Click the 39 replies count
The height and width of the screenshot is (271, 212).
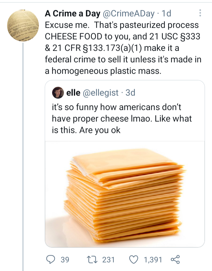pos(65,260)
